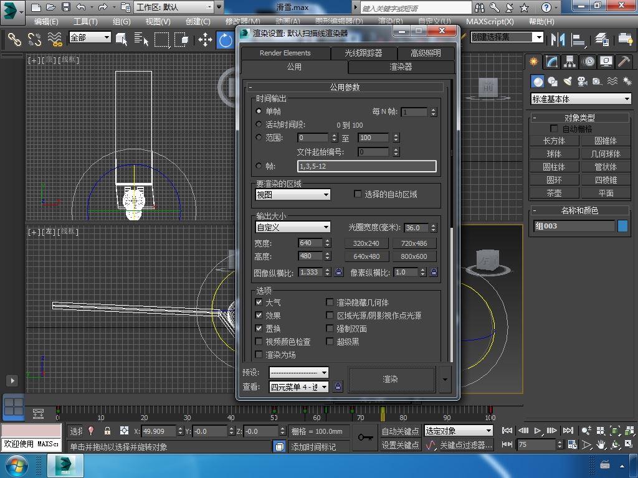The image size is (638, 478).
Task: Open the Utilities panel hammer icon
Action: click(624, 62)
